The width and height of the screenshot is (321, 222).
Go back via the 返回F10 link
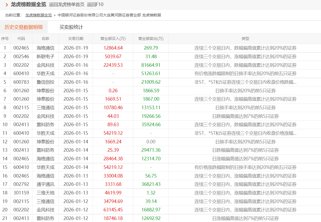point(95,5)
